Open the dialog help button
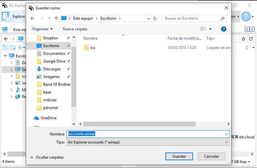The image size is (257, 168). tap(223, 29)
